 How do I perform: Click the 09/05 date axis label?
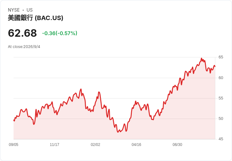[x=14, y=145]
